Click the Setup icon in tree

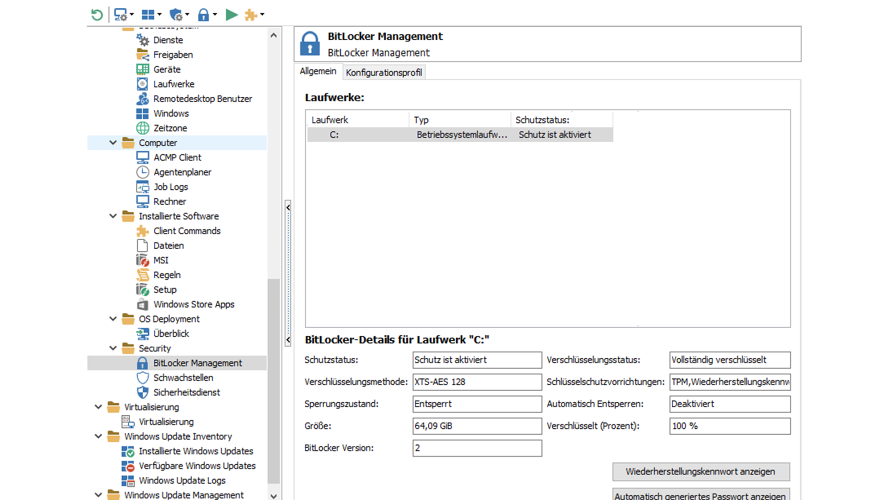(x=143, y=290)
